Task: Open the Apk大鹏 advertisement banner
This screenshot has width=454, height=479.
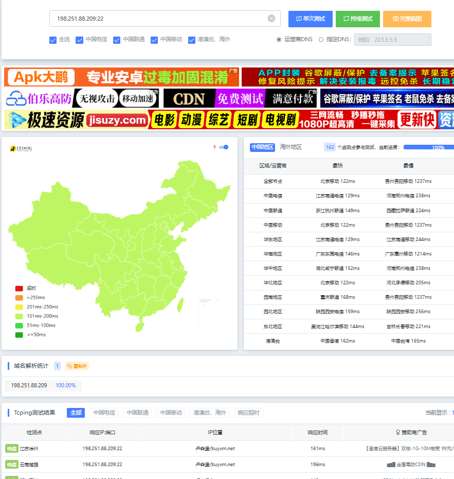Action: (x=121, y=77)
